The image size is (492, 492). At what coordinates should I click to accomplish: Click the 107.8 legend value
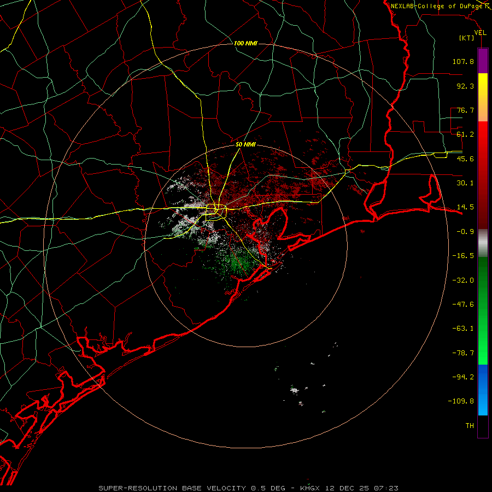click(463, 61)
